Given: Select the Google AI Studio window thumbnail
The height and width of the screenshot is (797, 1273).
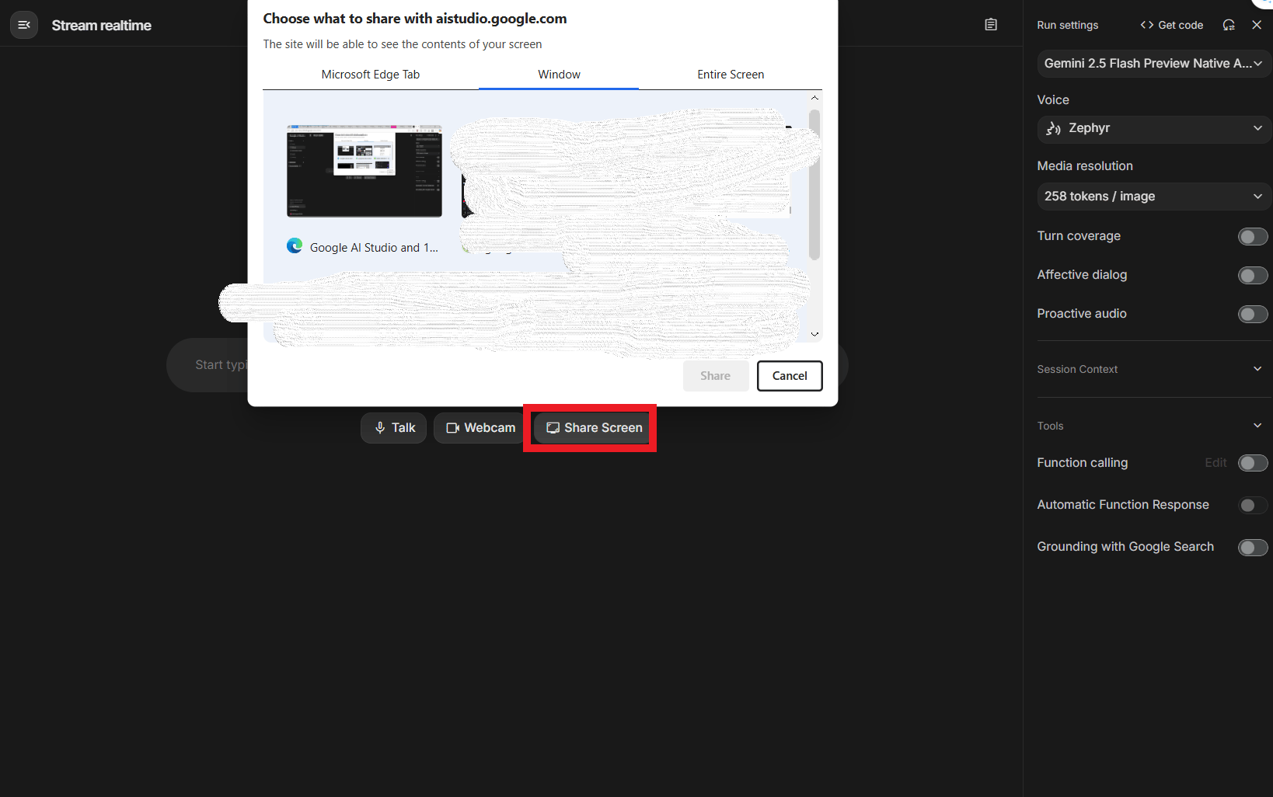Looking at the screenshot, I should pyautogui.click(x=364, y=171).
